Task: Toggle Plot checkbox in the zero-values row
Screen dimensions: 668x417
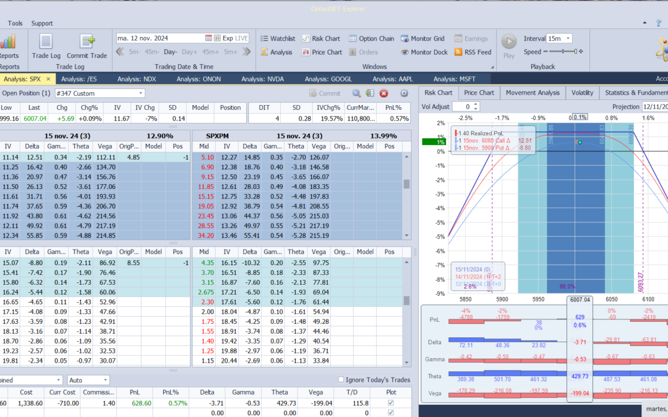Action: click(x=391, y=412)
